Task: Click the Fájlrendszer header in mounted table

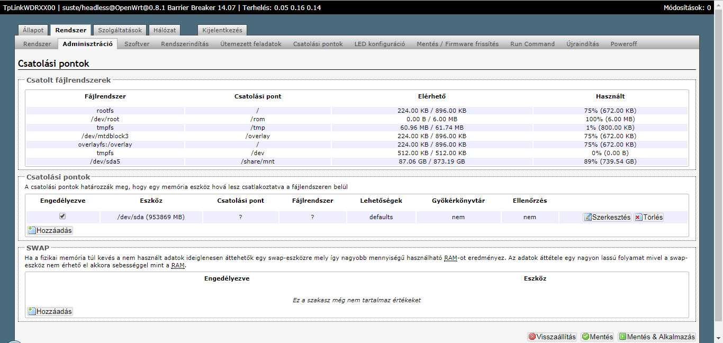Action: tap(105, 96)
